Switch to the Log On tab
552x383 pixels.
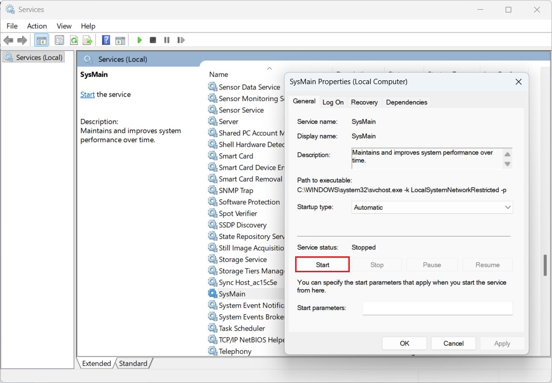point(333,102)
